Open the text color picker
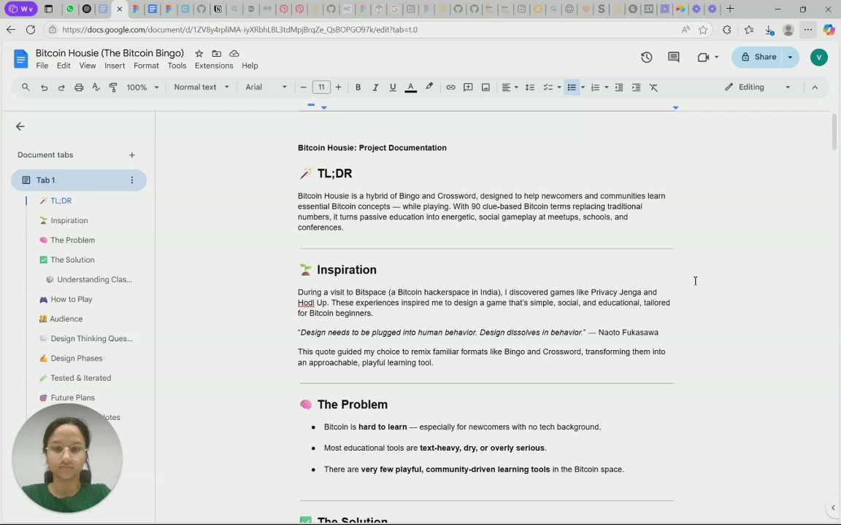This screenshot has height=525, width=841. [410, 87]
